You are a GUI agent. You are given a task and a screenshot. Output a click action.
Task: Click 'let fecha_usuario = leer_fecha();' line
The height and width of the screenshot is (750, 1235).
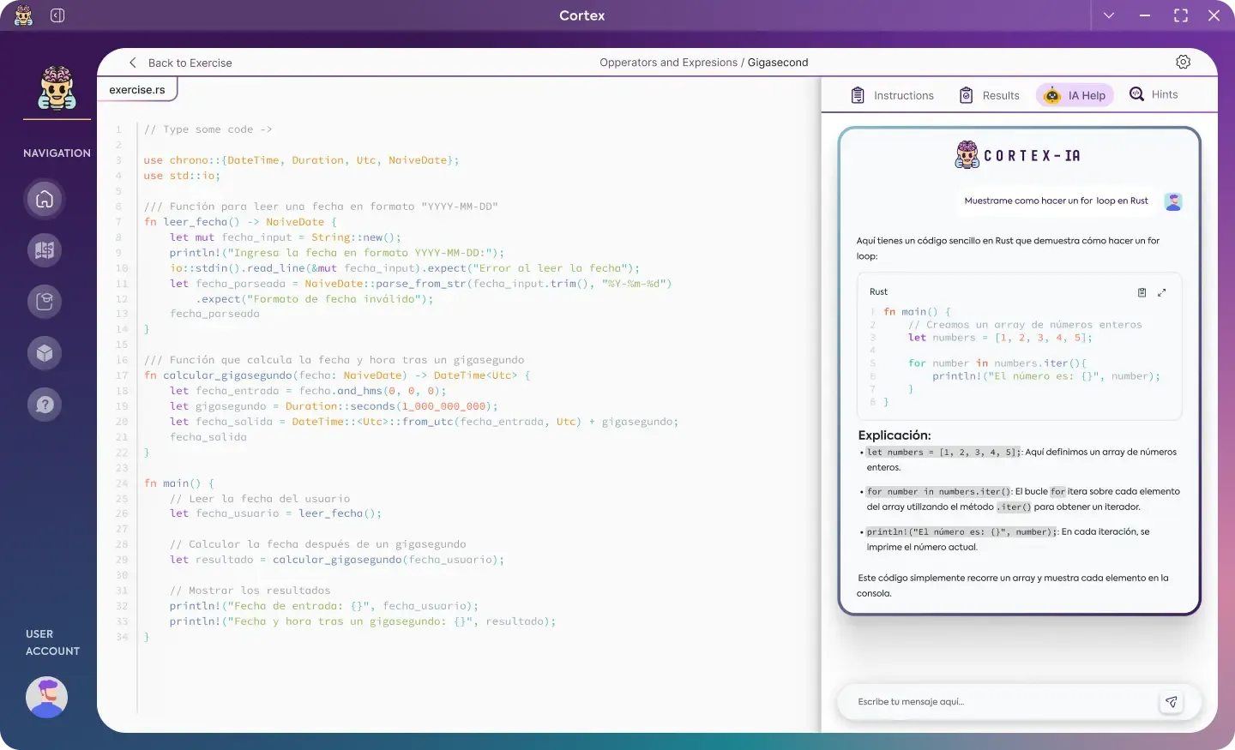point(275,513)
